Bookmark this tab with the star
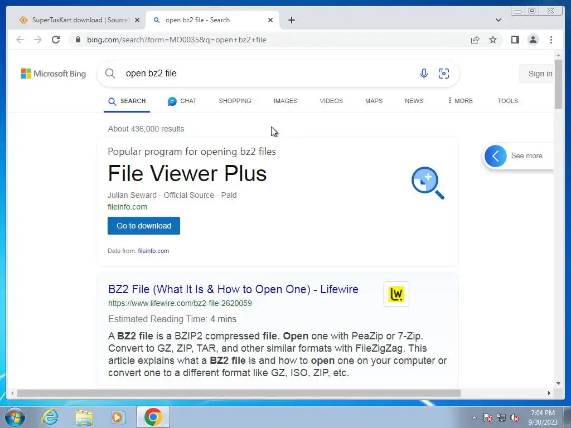Screen dimensions: 571x428 click(493, 40)
